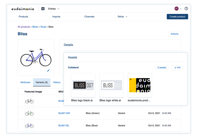The image size is (197, 137).
Task: Click the Details panel heading
Action: pyautogui.click(x=68, y=45)
